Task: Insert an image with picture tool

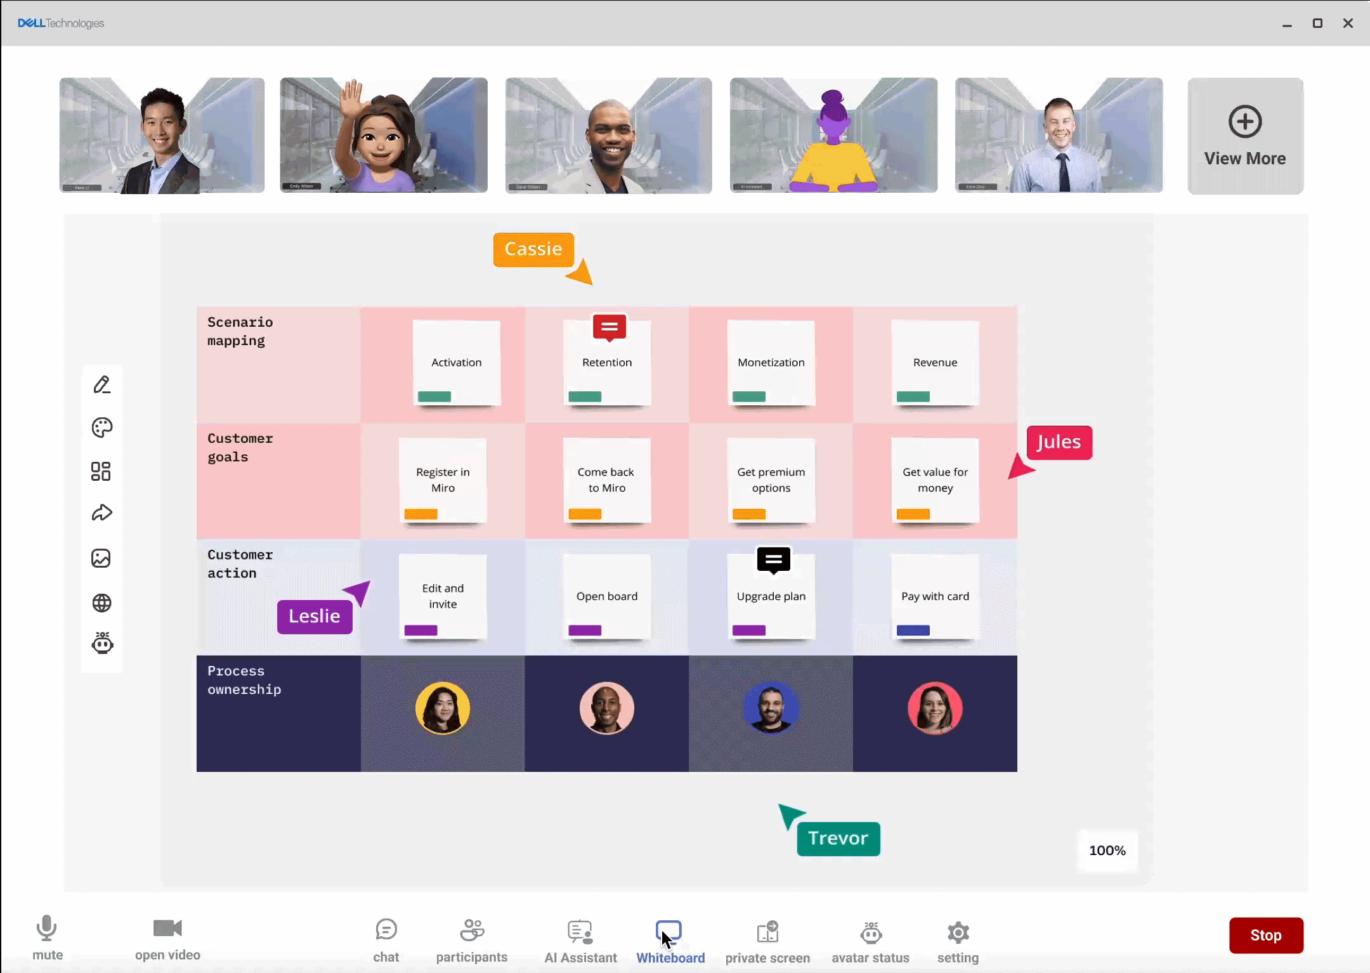Action: click(101, 558)
